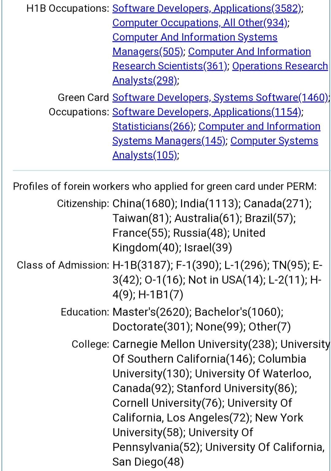Click the Stanford University(86) entry
This screenshot has width=331, height=471.
click(x=237, y=388)
